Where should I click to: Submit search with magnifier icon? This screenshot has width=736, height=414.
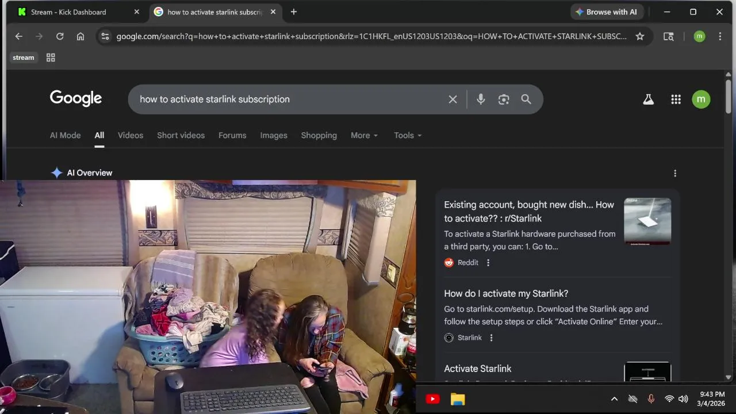click(526, 99)
